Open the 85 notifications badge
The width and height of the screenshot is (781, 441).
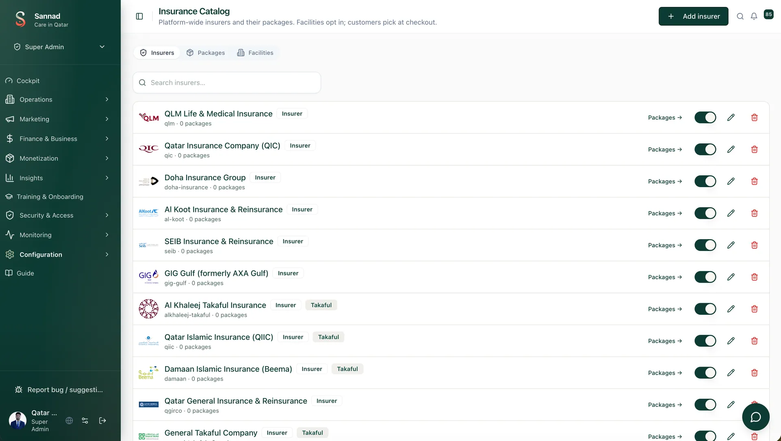[x=768, y=14]
